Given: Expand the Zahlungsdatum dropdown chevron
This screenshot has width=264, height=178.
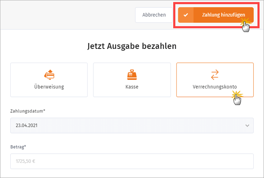Looking at the screenshot, I should click(x=247, y=126).
